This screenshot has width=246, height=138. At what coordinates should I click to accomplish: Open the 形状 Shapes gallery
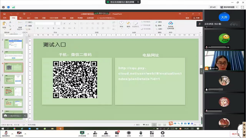click(121, 25)
